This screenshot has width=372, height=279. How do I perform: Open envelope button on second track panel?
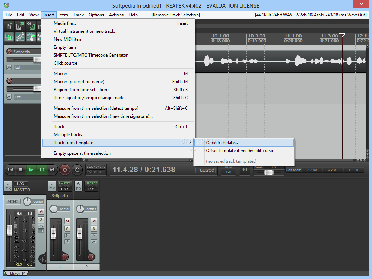tap(9, 97)
